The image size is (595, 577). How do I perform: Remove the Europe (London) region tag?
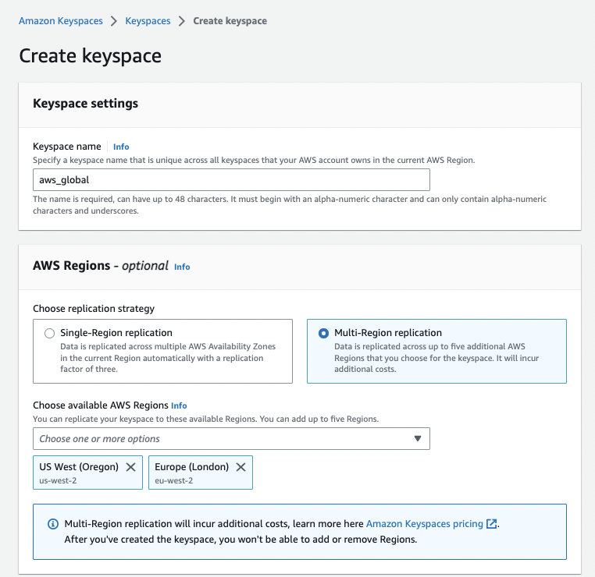(240, 467)
